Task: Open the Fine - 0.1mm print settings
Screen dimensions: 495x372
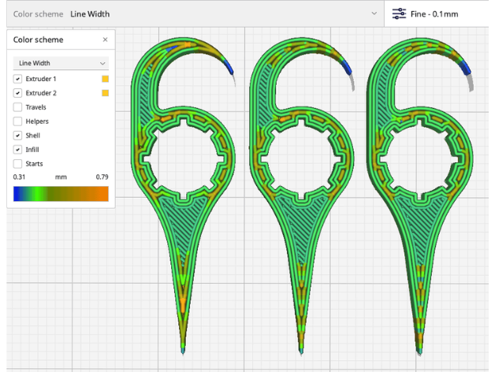Action: [x=437, y=14]
